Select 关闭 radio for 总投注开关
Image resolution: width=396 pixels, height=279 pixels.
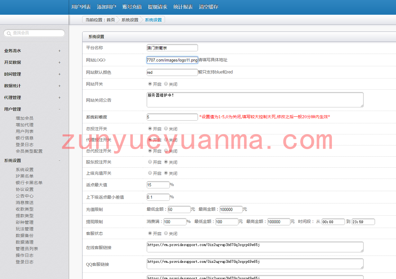(x=166, y=129)
